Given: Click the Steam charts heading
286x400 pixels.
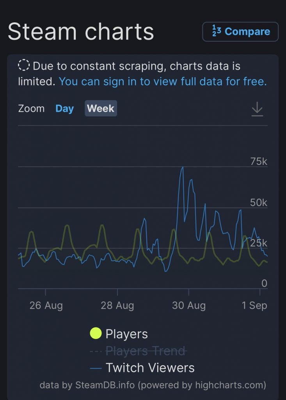Looking at the screenshot, I should tap(81, 31).
